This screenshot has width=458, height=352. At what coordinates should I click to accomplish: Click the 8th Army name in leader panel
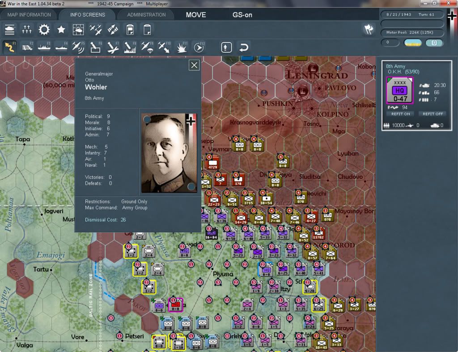(94, 98)
